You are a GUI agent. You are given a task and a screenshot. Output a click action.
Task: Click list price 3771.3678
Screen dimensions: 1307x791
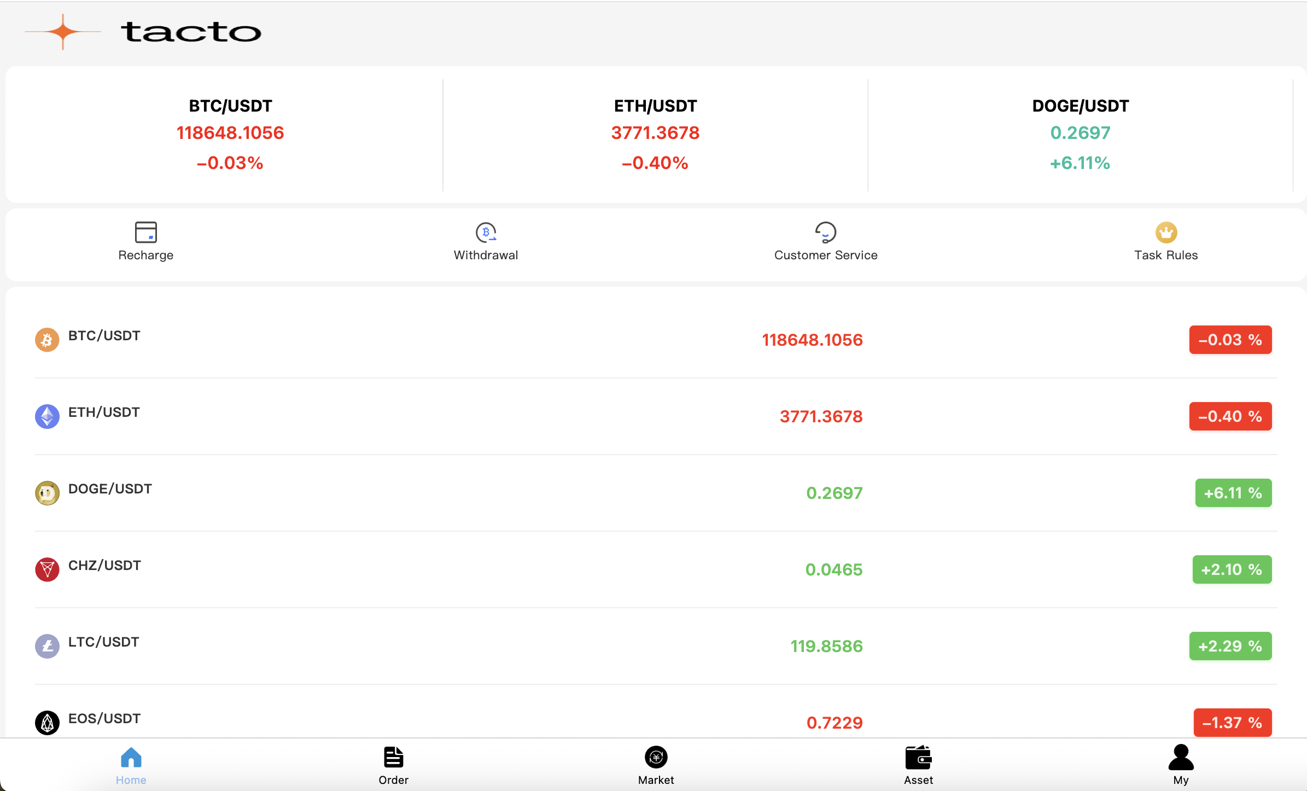click(x=821, y=417)
